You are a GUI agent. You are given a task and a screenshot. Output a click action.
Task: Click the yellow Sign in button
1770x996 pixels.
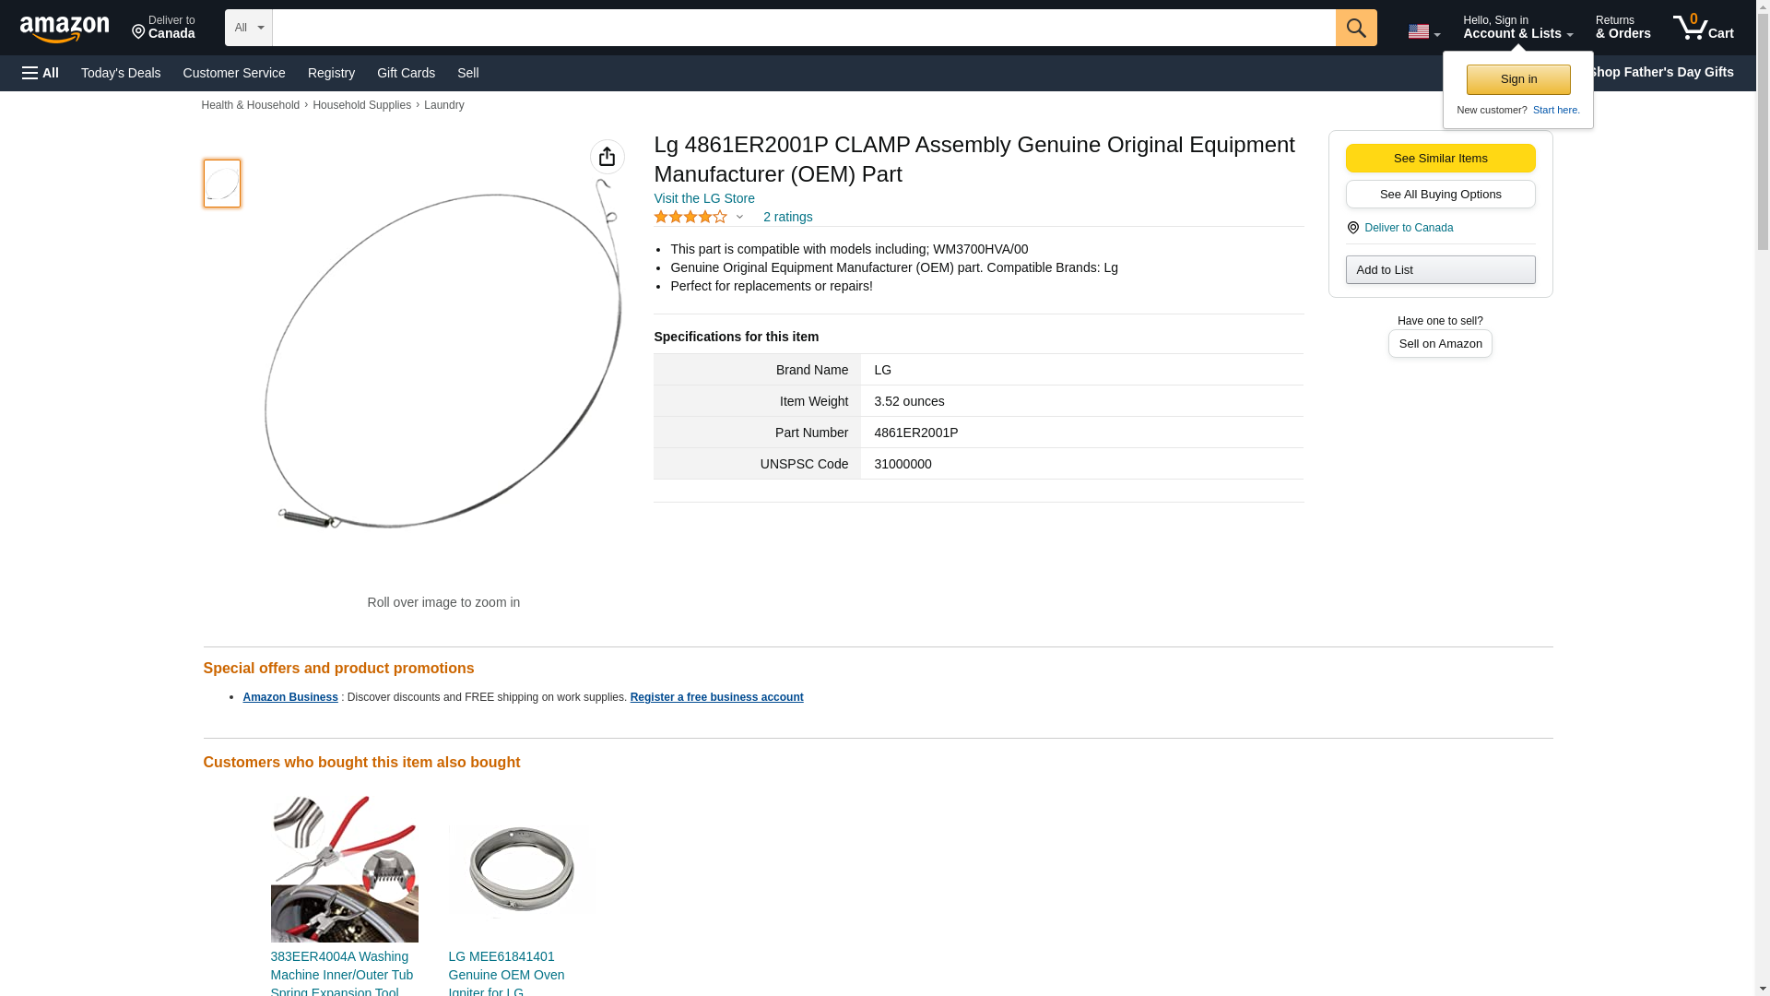click(x=1518, y=79)
